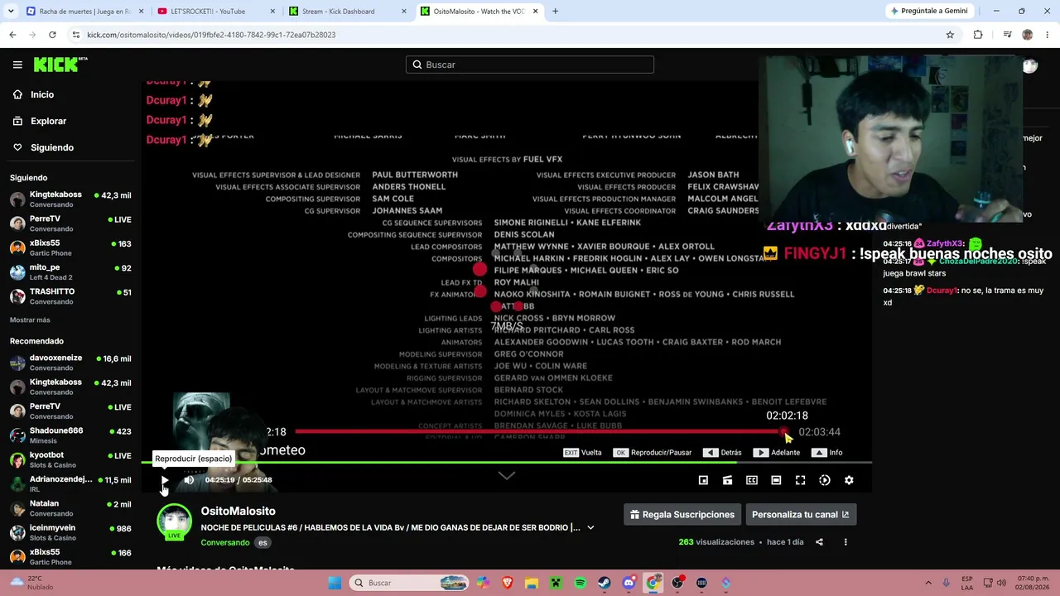Go to the Kick logo homepage
This screenshot has height=596, width=1060.
click(x=60, y=65)
